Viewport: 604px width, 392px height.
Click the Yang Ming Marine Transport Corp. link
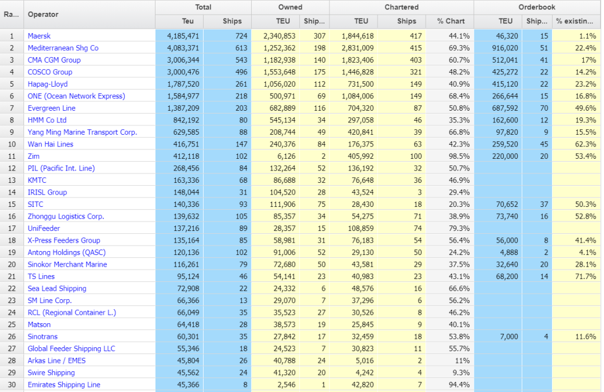click(82, 132)
